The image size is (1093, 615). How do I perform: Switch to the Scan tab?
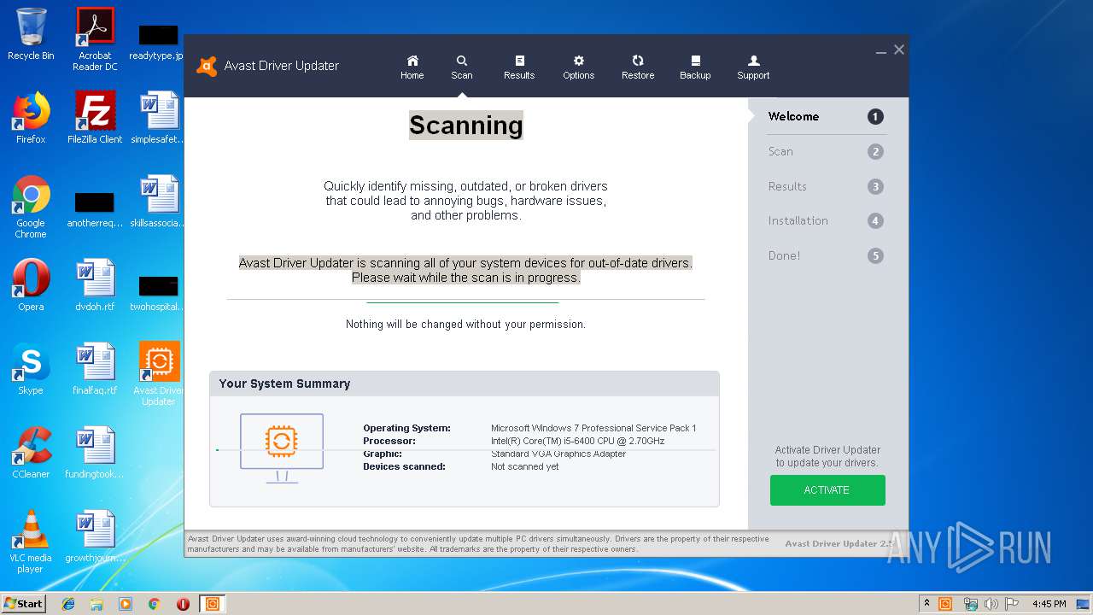coord(462,67)
